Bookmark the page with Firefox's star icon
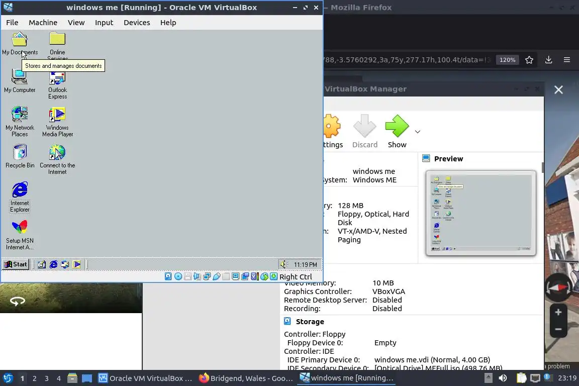The height and width of the screenshot is (386, 579). pyautogui.click(x=529, y=60)
